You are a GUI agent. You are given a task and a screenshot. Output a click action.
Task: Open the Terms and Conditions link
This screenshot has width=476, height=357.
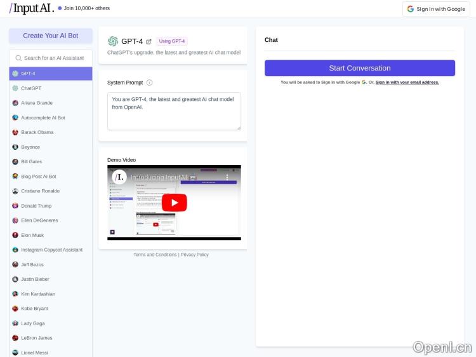click(155, 255)
